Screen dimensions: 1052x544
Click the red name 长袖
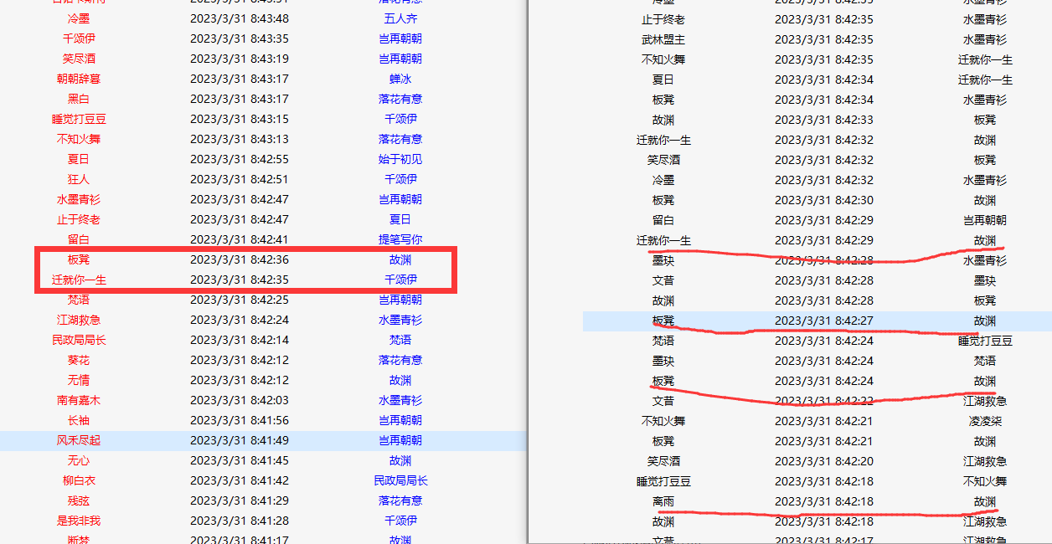click(79, 420)
